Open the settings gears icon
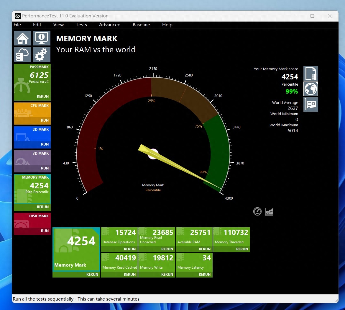 click(x=42, y=55)
